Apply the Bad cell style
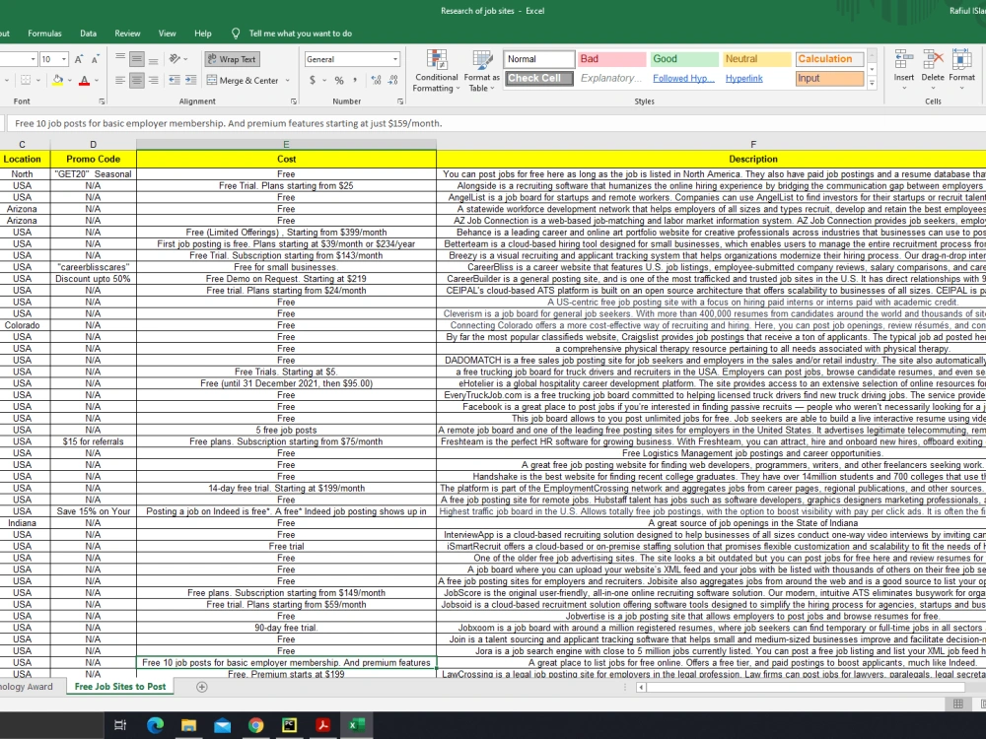Viewport: 986px width, 739px height. (x=611, y=59)
